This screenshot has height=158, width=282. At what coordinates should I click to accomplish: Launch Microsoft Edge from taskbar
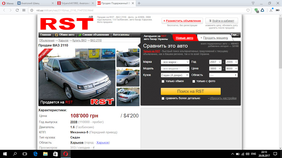[36, 154]
